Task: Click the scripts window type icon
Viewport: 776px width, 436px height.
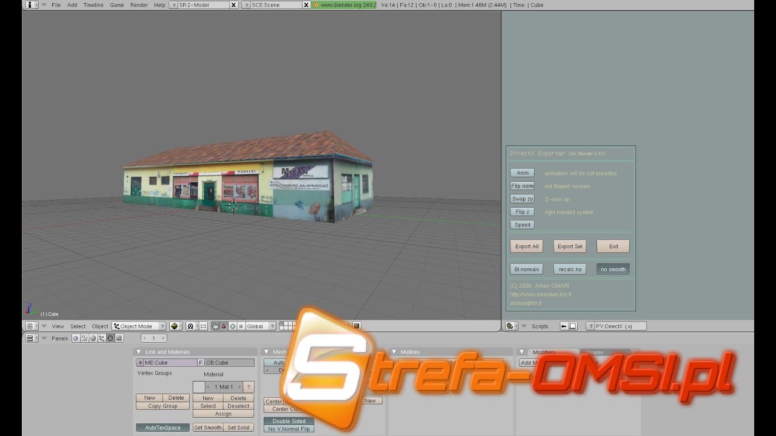Action: click(512, 326)
